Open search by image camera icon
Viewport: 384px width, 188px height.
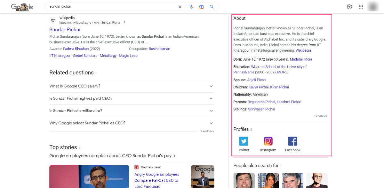click(x=201, y=7)
